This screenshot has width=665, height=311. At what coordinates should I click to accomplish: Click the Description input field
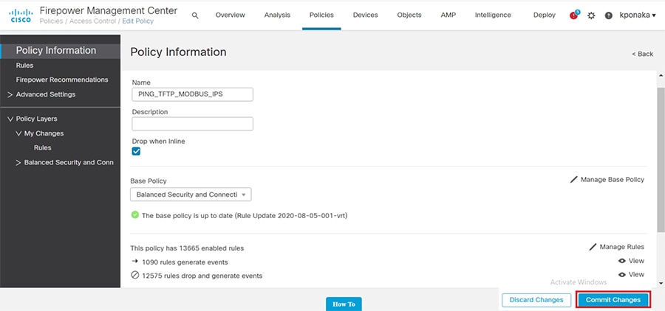[193, 124]
